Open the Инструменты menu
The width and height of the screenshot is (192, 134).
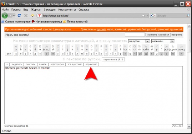67,10
